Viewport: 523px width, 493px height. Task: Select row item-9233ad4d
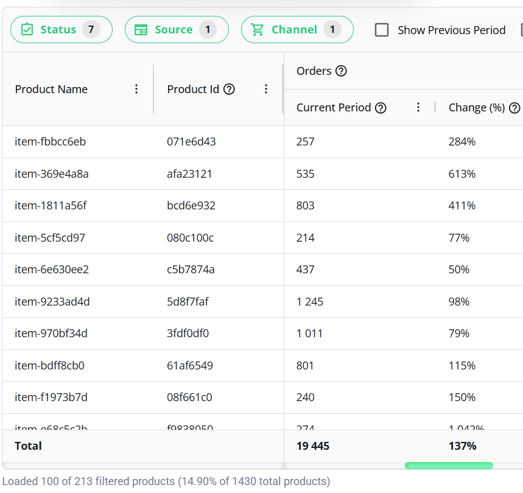pos(52,302)
